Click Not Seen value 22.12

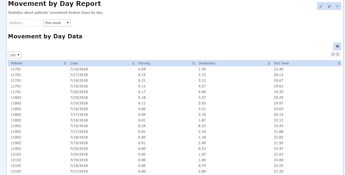tap(279, 120)
